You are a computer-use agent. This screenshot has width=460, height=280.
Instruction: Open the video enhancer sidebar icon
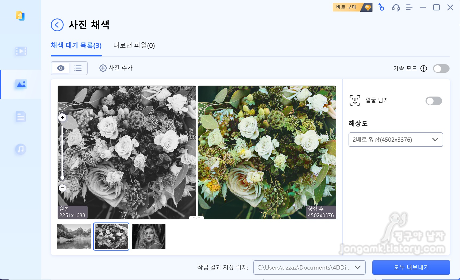[21, 51]
